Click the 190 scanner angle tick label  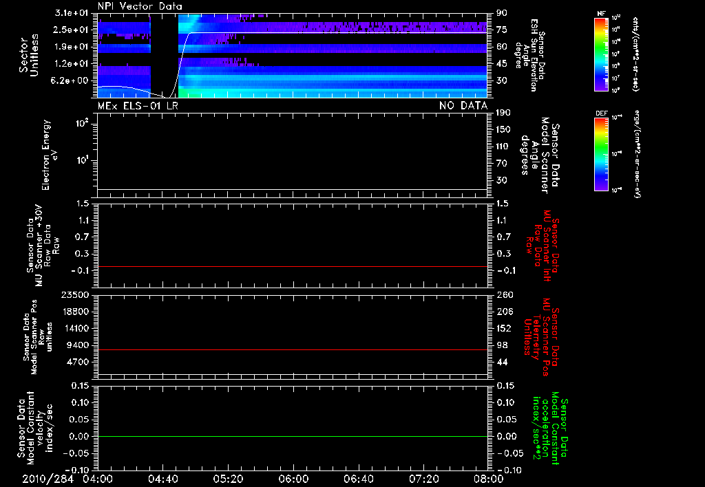[x=503, y=113]
